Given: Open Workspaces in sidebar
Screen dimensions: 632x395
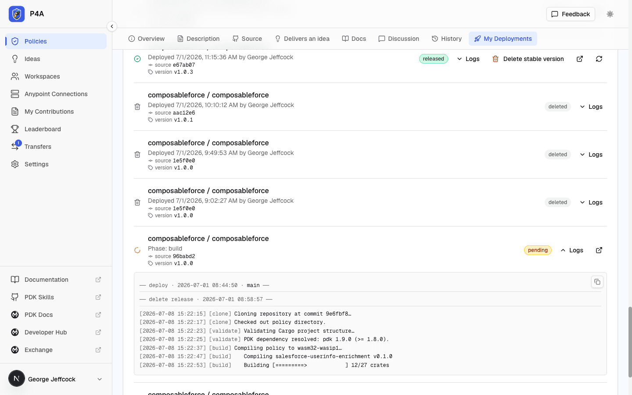Looking at the screenshot, I should (x=56, y=76).
